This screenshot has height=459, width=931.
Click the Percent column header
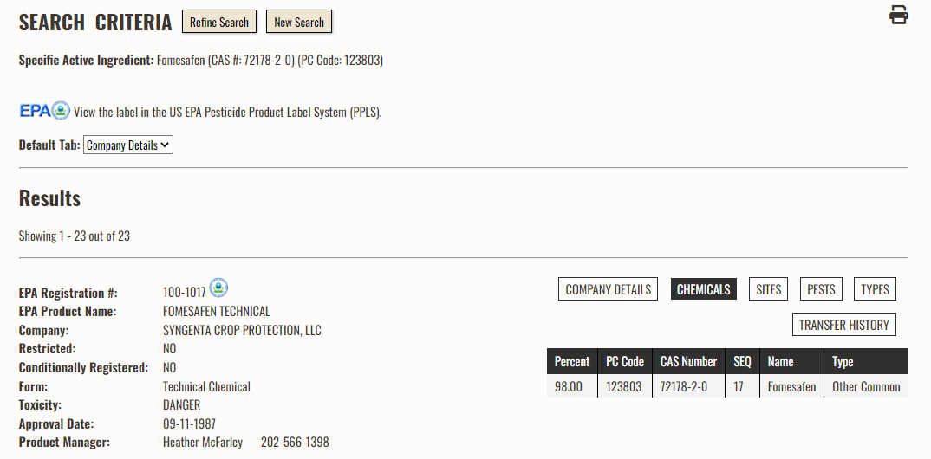coord(572,361)
